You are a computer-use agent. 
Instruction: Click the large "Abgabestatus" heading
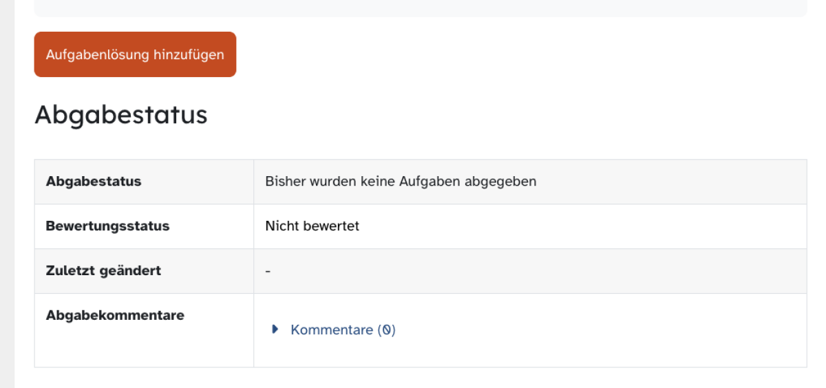tap(120, 114)
